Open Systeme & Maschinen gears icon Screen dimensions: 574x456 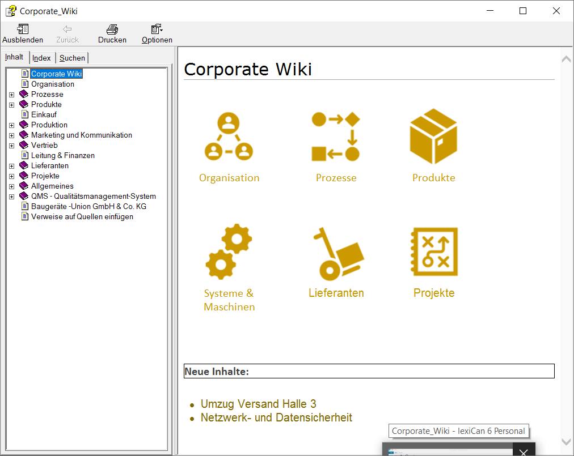point(229,252)
